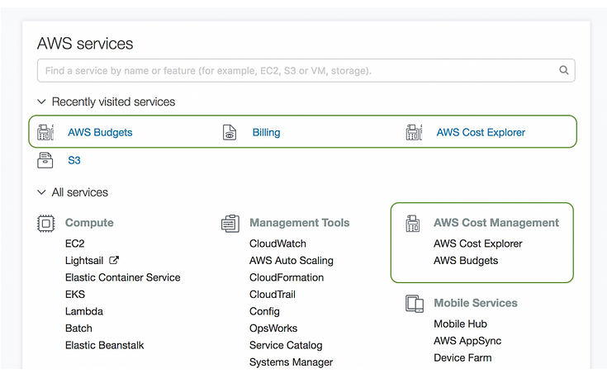Click the Mobile Services devices icon
607x378 pixels.
tap(414, 303)
